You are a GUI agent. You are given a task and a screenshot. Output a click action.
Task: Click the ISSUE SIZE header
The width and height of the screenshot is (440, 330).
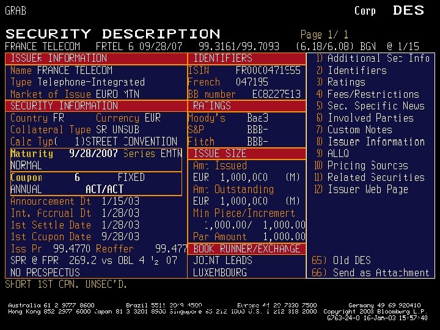coord(220,153)
